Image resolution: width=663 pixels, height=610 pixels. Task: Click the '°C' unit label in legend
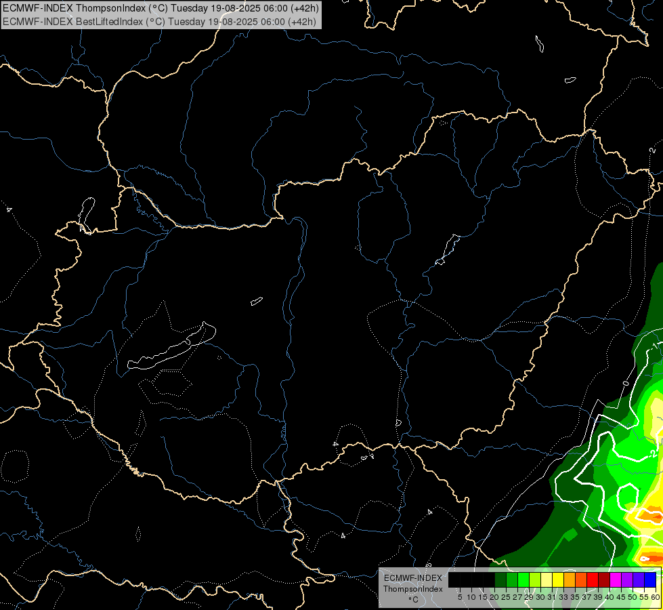414,600
